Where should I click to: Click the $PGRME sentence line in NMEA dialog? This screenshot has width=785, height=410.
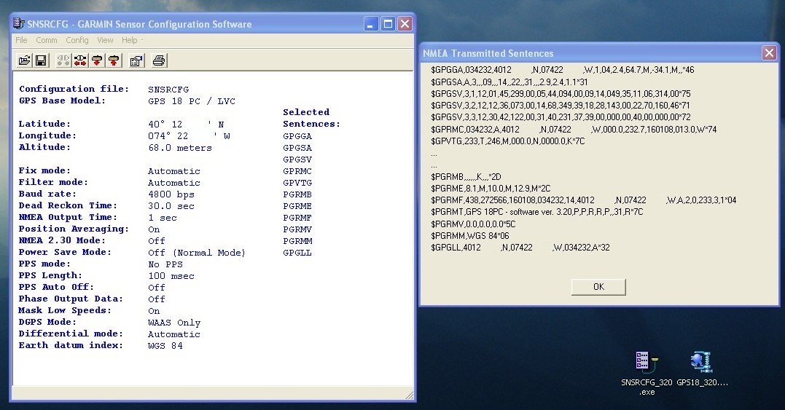click(x=491, y=189)
